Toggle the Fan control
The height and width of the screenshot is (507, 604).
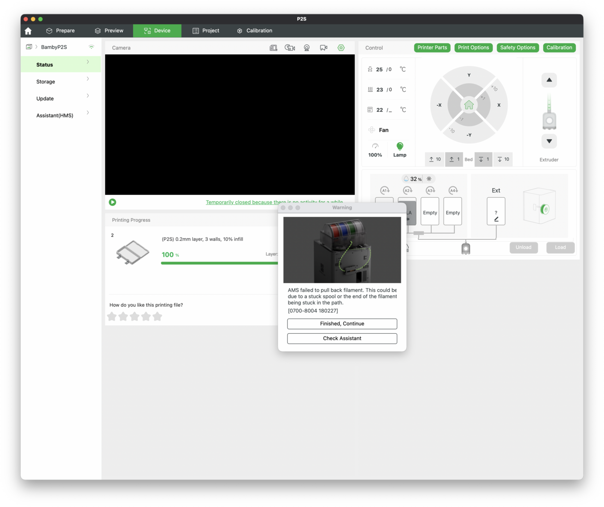(378, 130)
